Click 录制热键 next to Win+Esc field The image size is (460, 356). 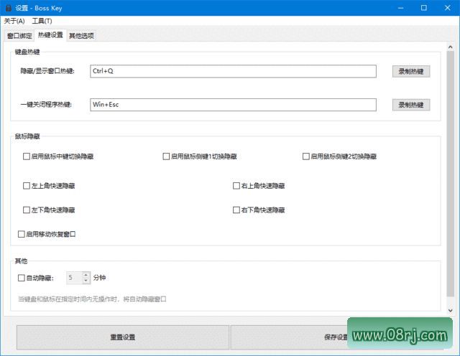point(411,105)
